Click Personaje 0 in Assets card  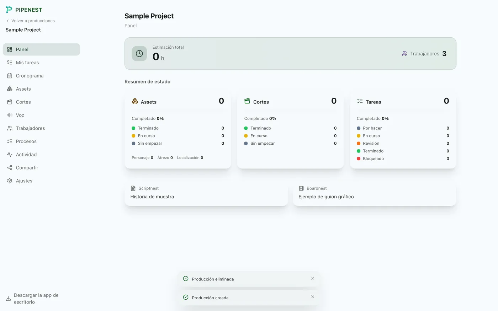142,158
